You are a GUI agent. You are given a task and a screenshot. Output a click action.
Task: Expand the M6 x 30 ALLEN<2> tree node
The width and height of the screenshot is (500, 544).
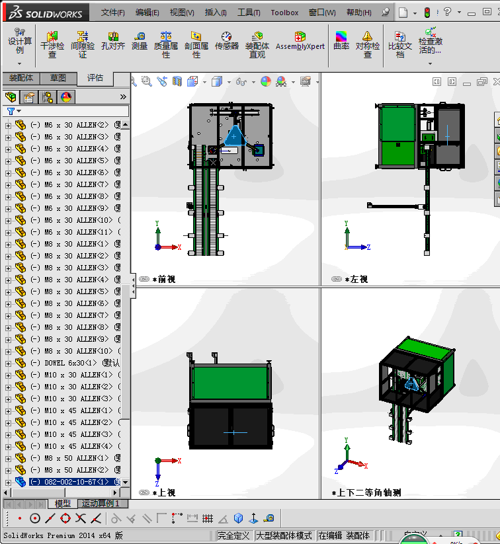(x=8, y=125)
